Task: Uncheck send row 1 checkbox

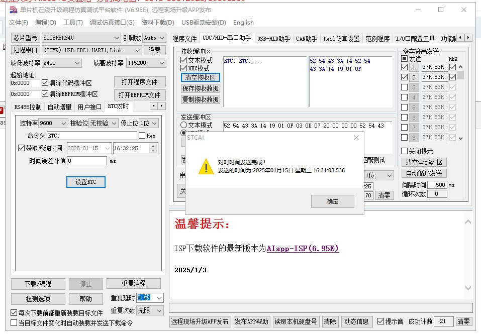Action: pyautogui.click(x=404, y=67)
